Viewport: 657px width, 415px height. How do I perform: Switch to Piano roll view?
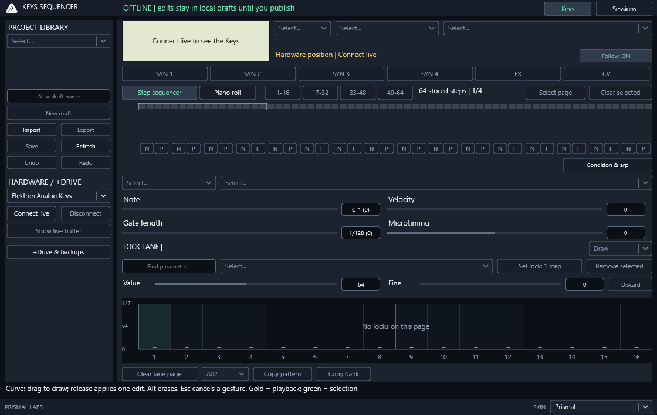(x=228, y=93)
